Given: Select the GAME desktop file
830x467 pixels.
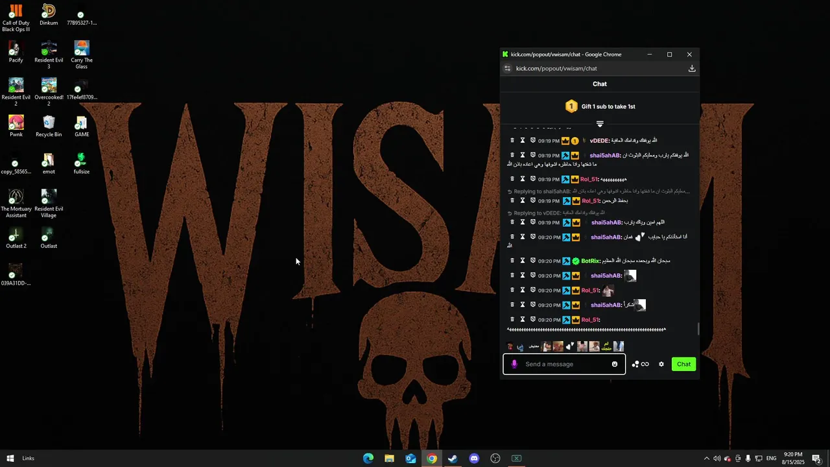Looking at the screenshot, I should coord(81,126).
